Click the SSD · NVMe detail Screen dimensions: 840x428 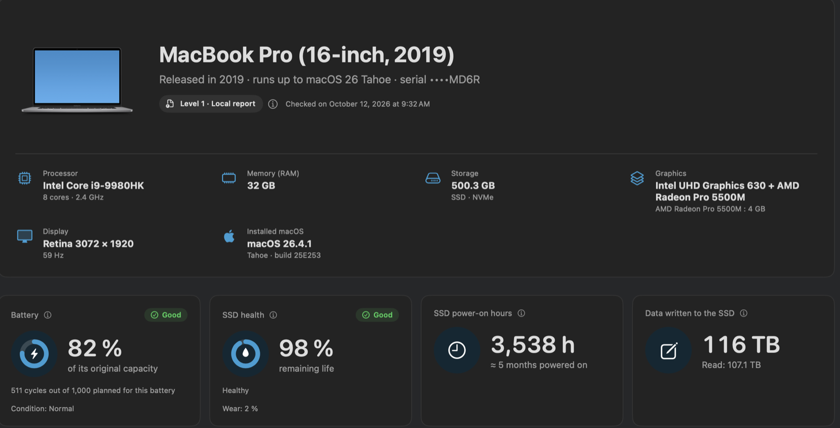pos(472,197)
